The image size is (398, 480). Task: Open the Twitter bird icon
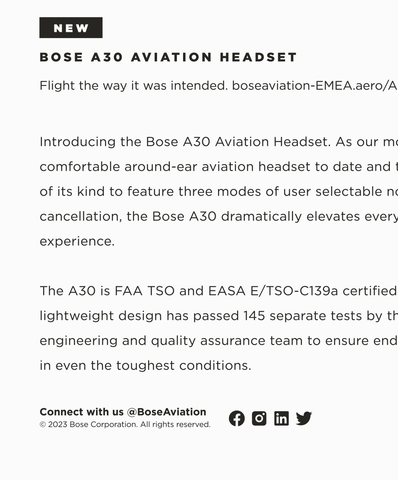(304, 418)
